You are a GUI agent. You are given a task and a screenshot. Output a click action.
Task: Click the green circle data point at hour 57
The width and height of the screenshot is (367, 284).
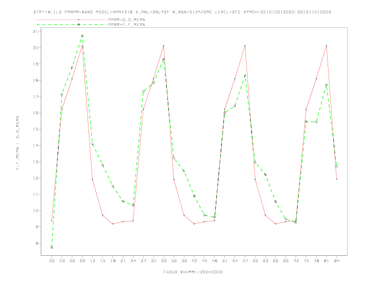[x=245, y=76]
